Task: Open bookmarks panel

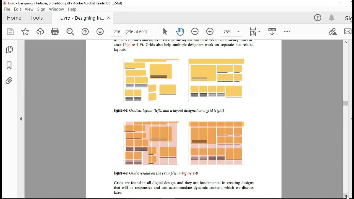Action: click(9, 65)
